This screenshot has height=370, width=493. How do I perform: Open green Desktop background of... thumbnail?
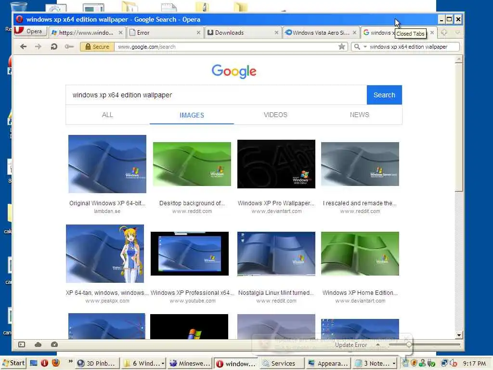(192, 164)
